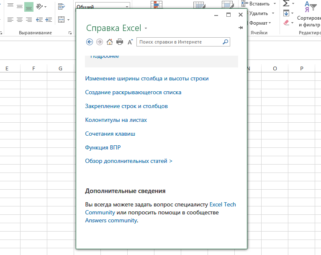Open Изменение ширины столбца и высоты строки
Image resolution: width=321 pixels, height=255 pixels.
147,79
